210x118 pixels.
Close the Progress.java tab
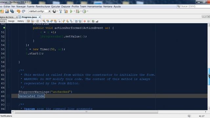[x=39, y=17]
